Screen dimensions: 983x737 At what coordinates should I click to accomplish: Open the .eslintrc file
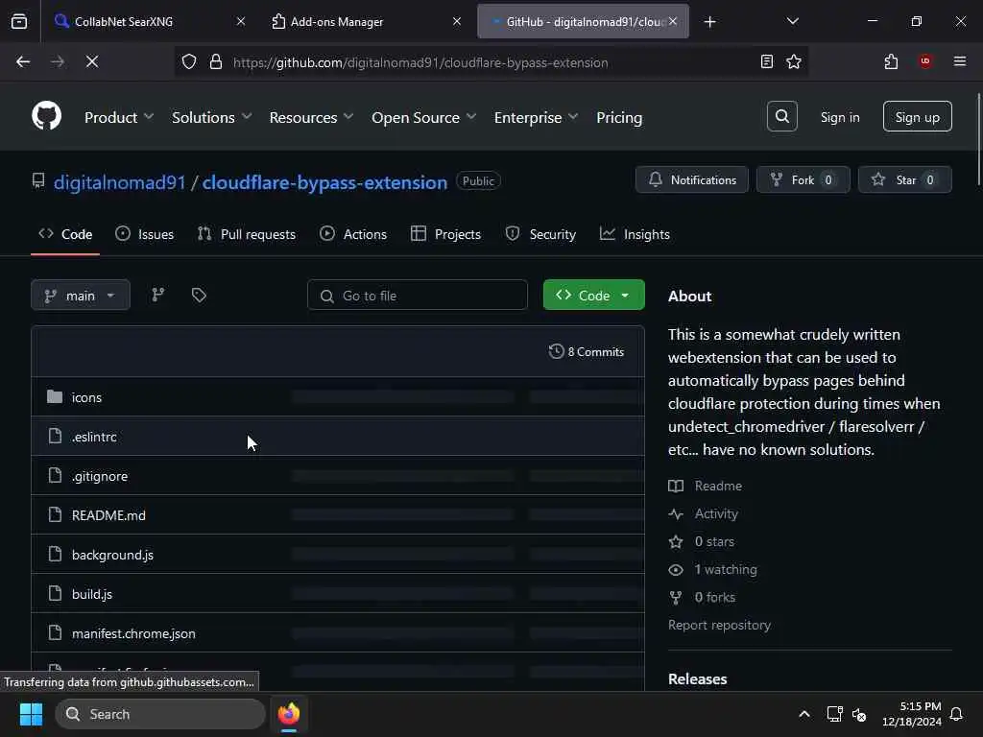click(94, 437)
